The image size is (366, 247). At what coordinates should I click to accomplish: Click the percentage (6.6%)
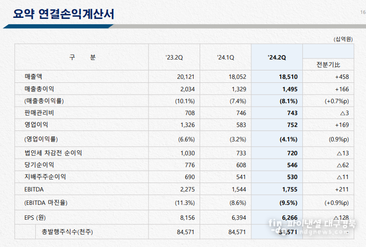click(x=187, y=139)
